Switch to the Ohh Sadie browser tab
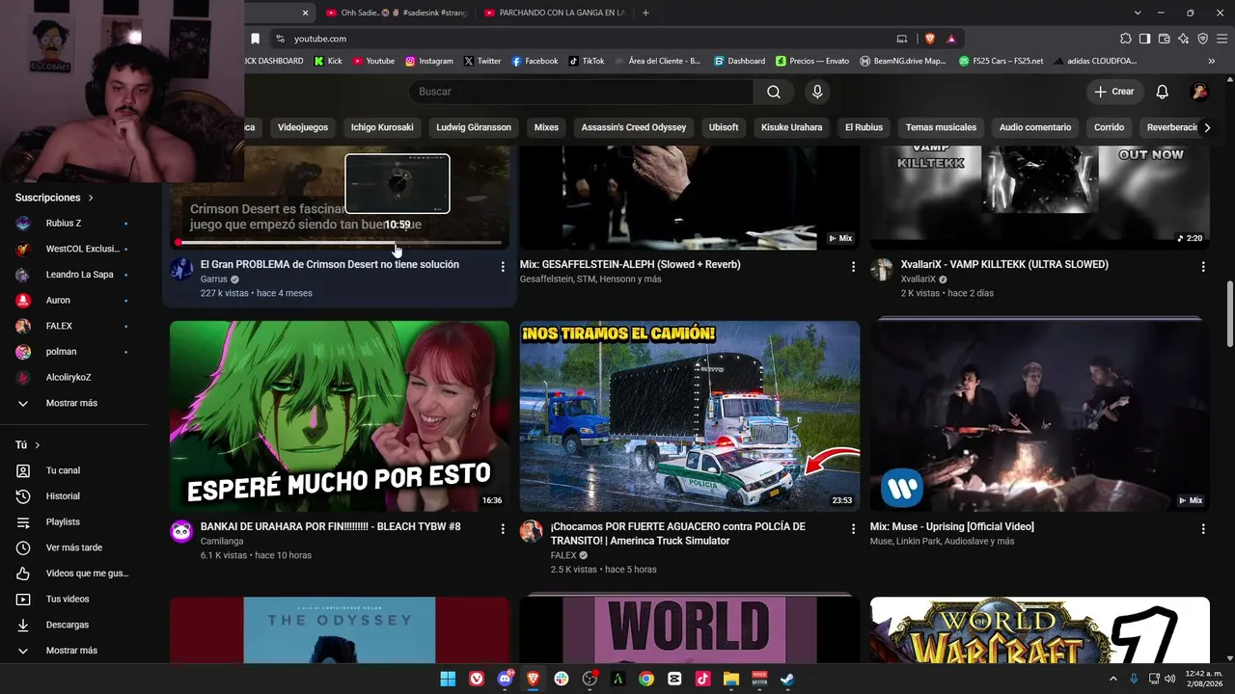 coord(397,13)
